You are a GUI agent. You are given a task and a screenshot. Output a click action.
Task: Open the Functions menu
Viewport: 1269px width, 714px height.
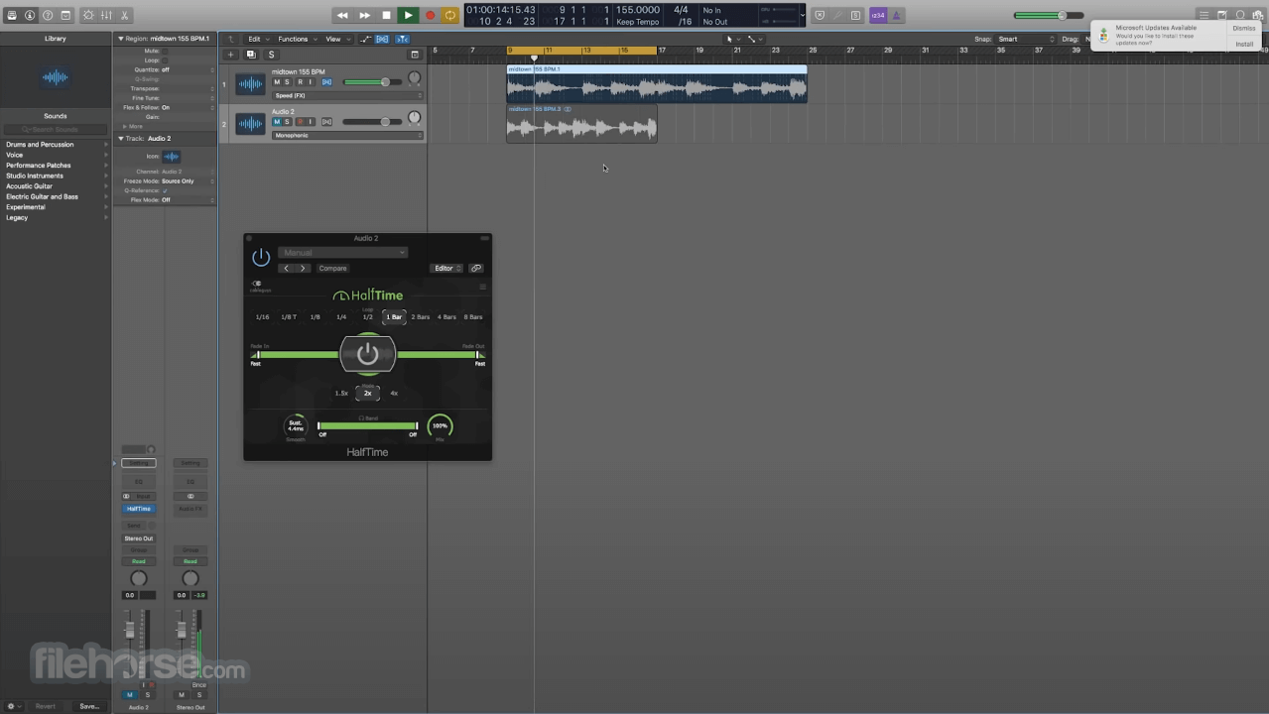(296, 39)
